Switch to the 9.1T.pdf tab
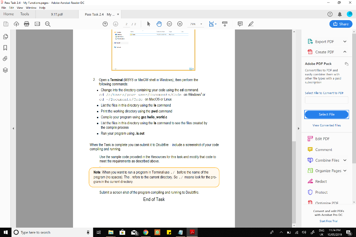Image resolution: width=356 pixels, height=237 pixels. pos(56,15)
